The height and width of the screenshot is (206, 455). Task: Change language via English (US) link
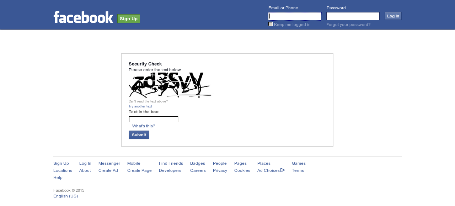[65, 196]
